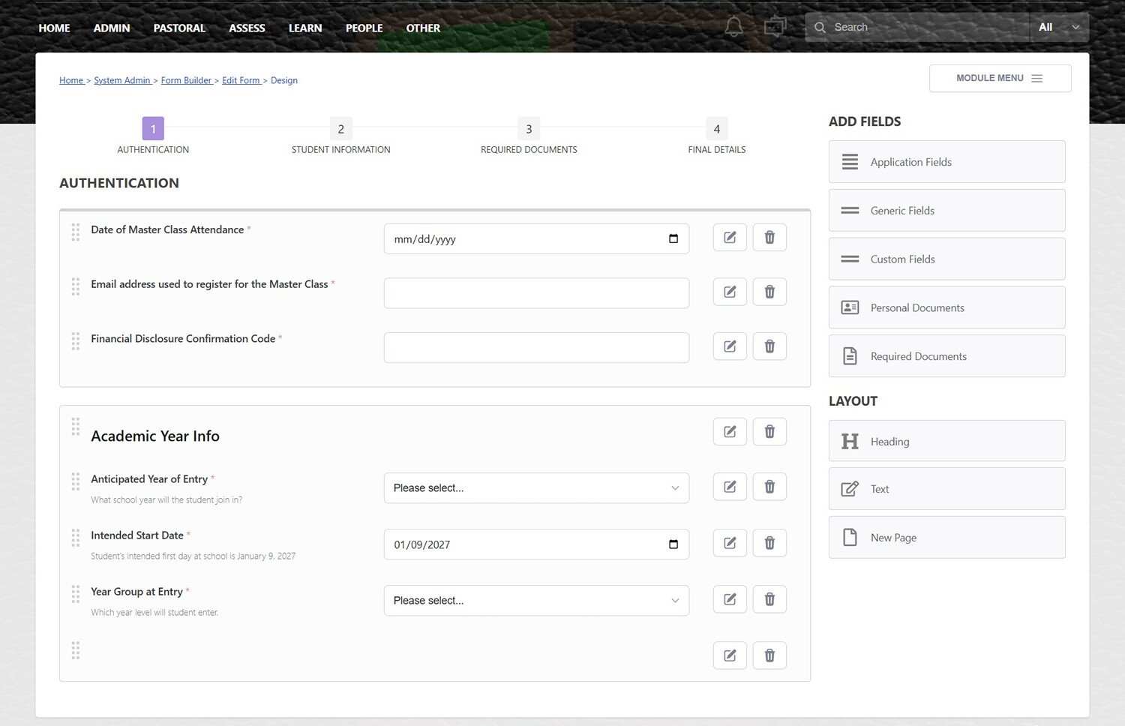1125x726 pixels.
Task: Open the HOME menu
Action: [54, 28]
